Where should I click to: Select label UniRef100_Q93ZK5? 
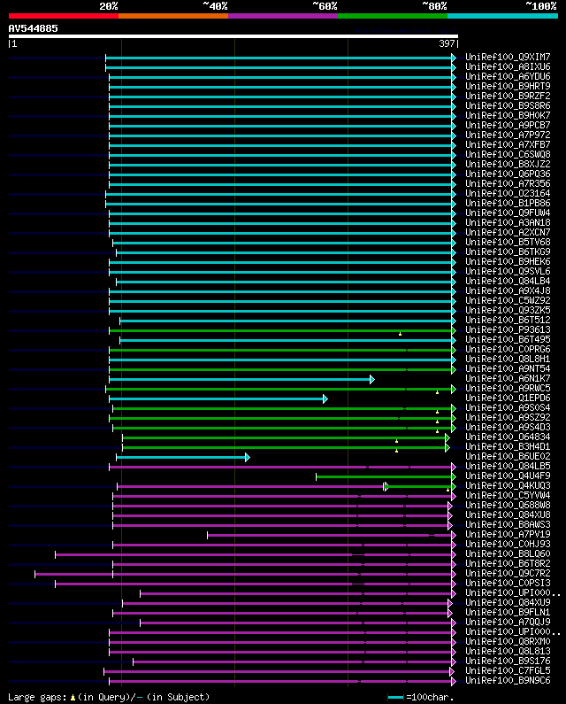point(508,311)
